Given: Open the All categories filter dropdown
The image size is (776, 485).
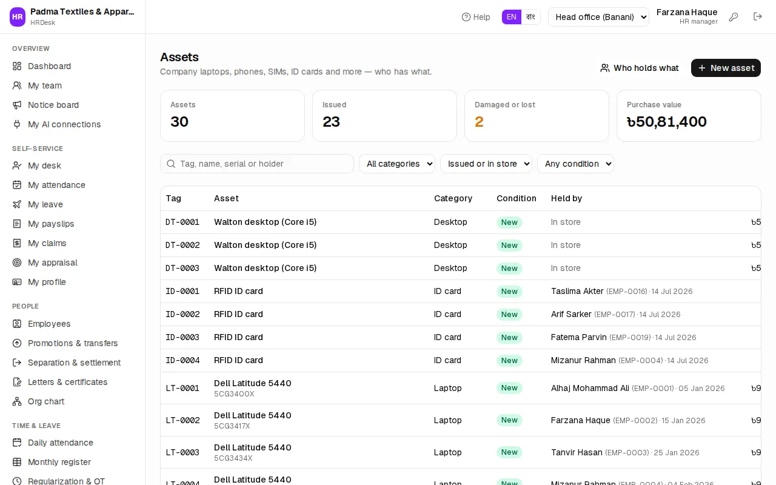Looking at the screenshot, I should [397, 164].
